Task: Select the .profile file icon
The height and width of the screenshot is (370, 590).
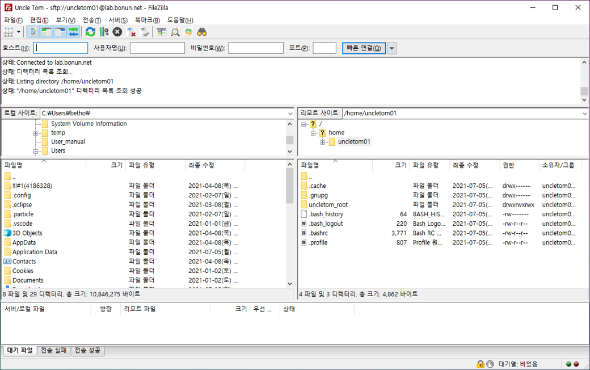Action: point(304,242)
